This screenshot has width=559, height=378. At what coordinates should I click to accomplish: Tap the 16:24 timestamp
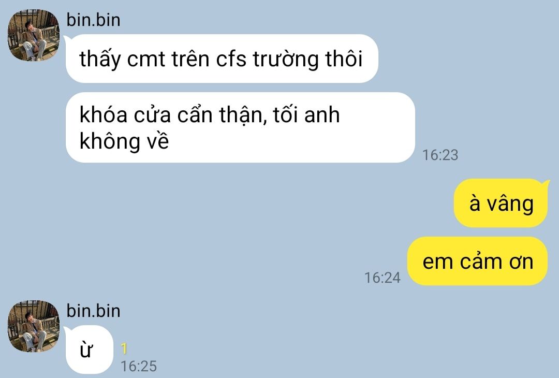(382, 278)
